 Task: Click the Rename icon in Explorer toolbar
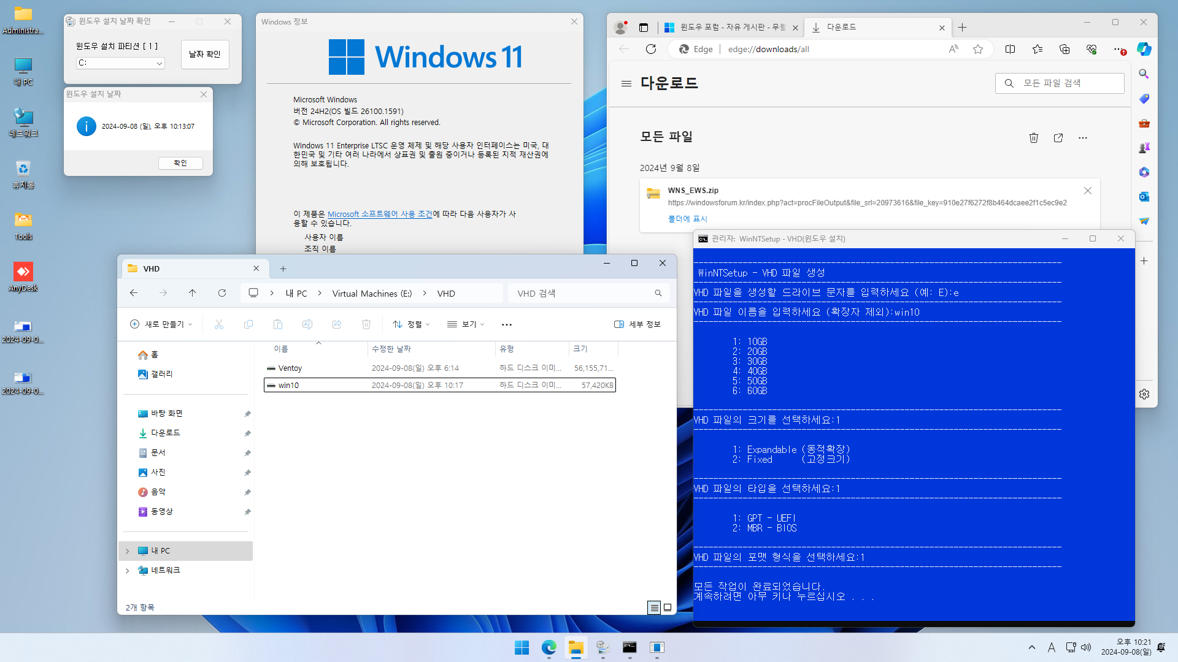click(x=307, y=324)
